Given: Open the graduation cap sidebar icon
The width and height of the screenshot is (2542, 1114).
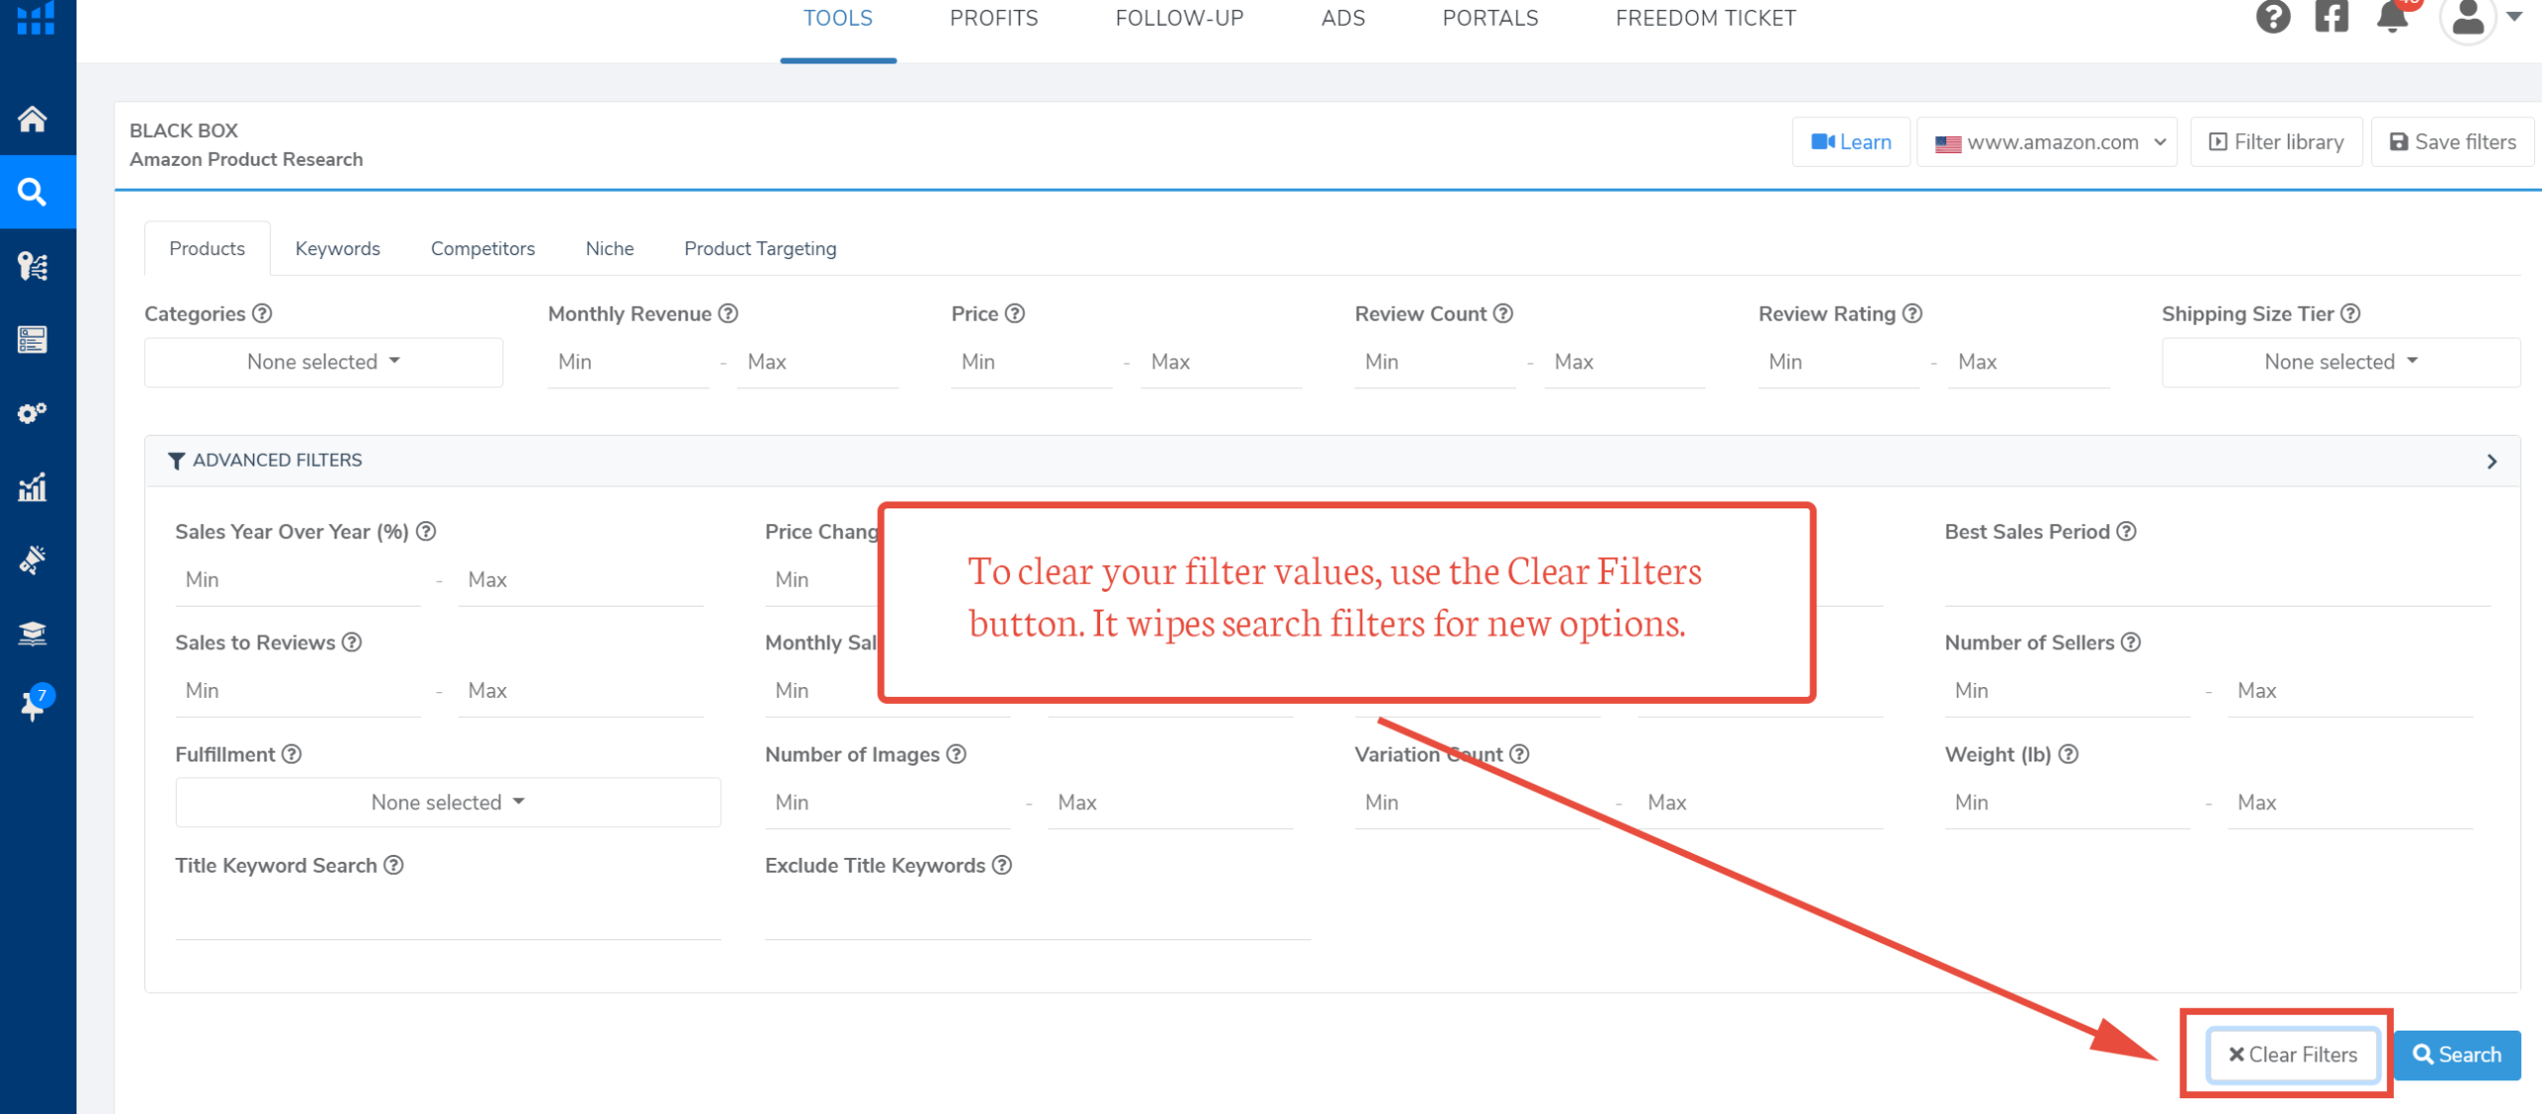Looking at the screenshot, I should tap(33, 632).
